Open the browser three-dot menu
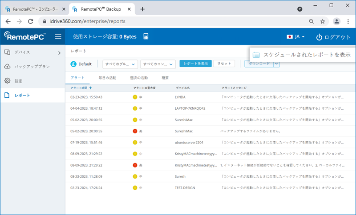This screenshot has height=215, width=356. [x=348, y=21]
